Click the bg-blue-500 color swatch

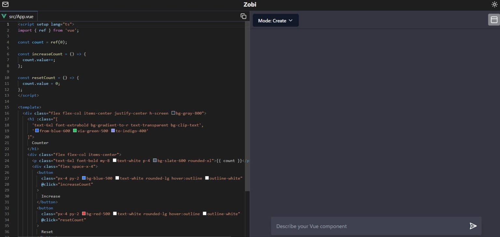tap(84, 178)
